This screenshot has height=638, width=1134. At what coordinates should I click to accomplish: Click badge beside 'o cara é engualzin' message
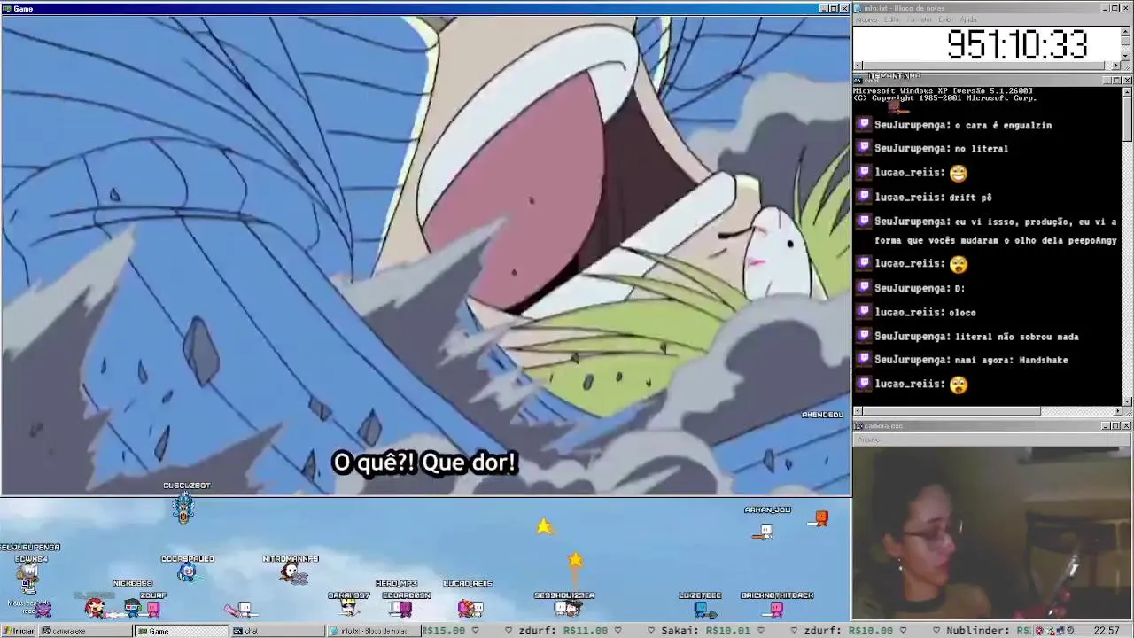(x=865, y=125)
